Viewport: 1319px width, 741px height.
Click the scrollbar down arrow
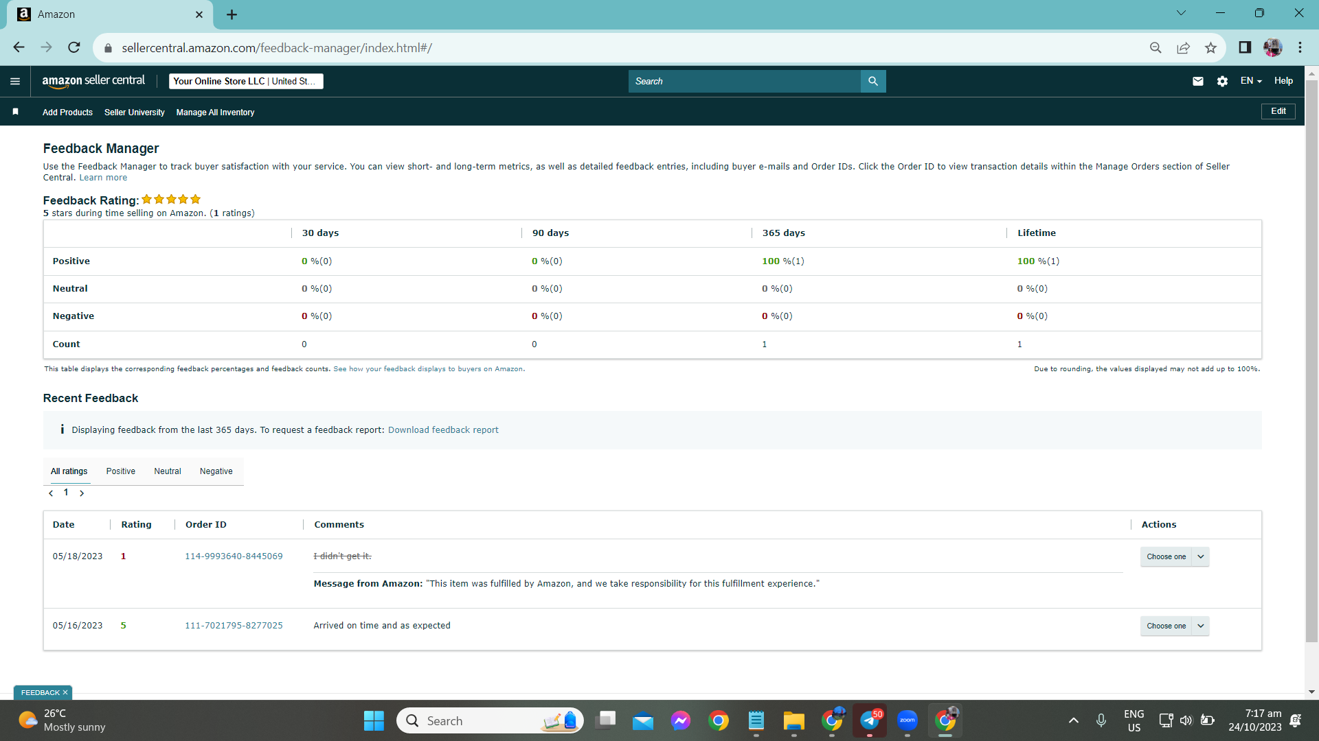(x=1311, y=692)
